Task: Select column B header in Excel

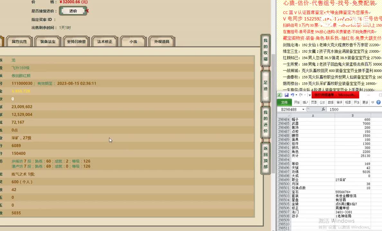Action: click(353, 116)
